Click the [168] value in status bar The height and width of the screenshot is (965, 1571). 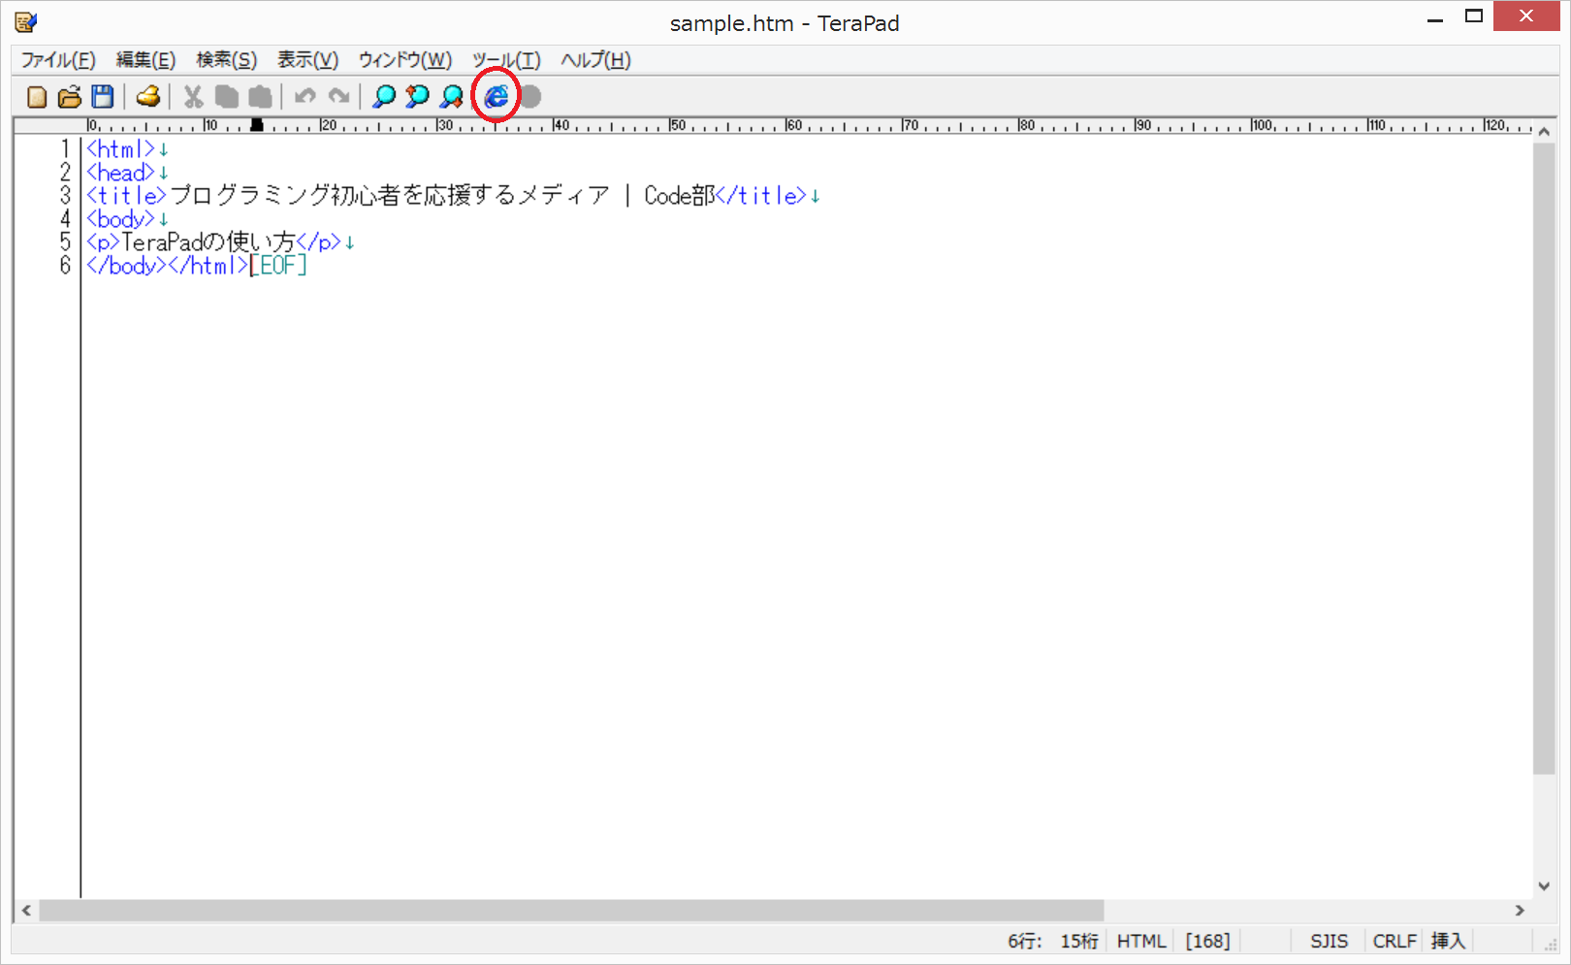pyautogui.click(x=1207, y=941)
